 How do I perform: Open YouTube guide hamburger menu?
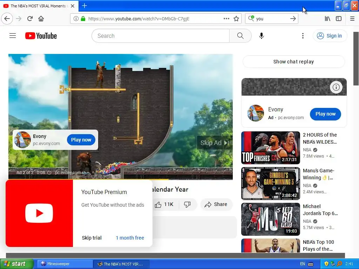[x=13, y=36]
